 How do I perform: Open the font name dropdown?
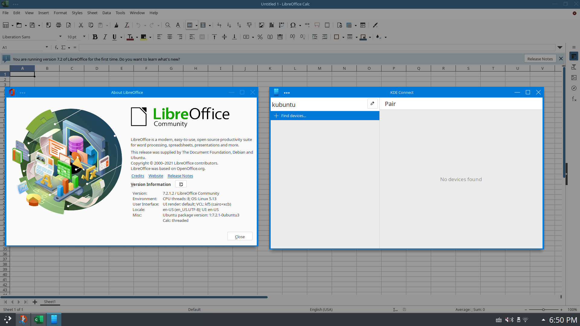point(60,37)
